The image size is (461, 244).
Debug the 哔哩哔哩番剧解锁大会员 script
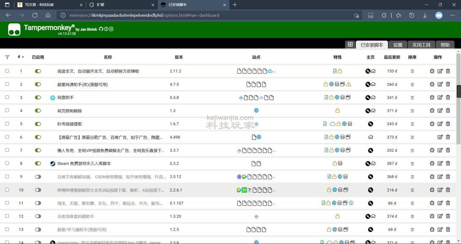432,190
